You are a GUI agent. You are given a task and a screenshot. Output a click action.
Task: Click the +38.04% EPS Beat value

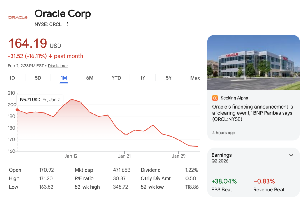[x=224, y=181]
